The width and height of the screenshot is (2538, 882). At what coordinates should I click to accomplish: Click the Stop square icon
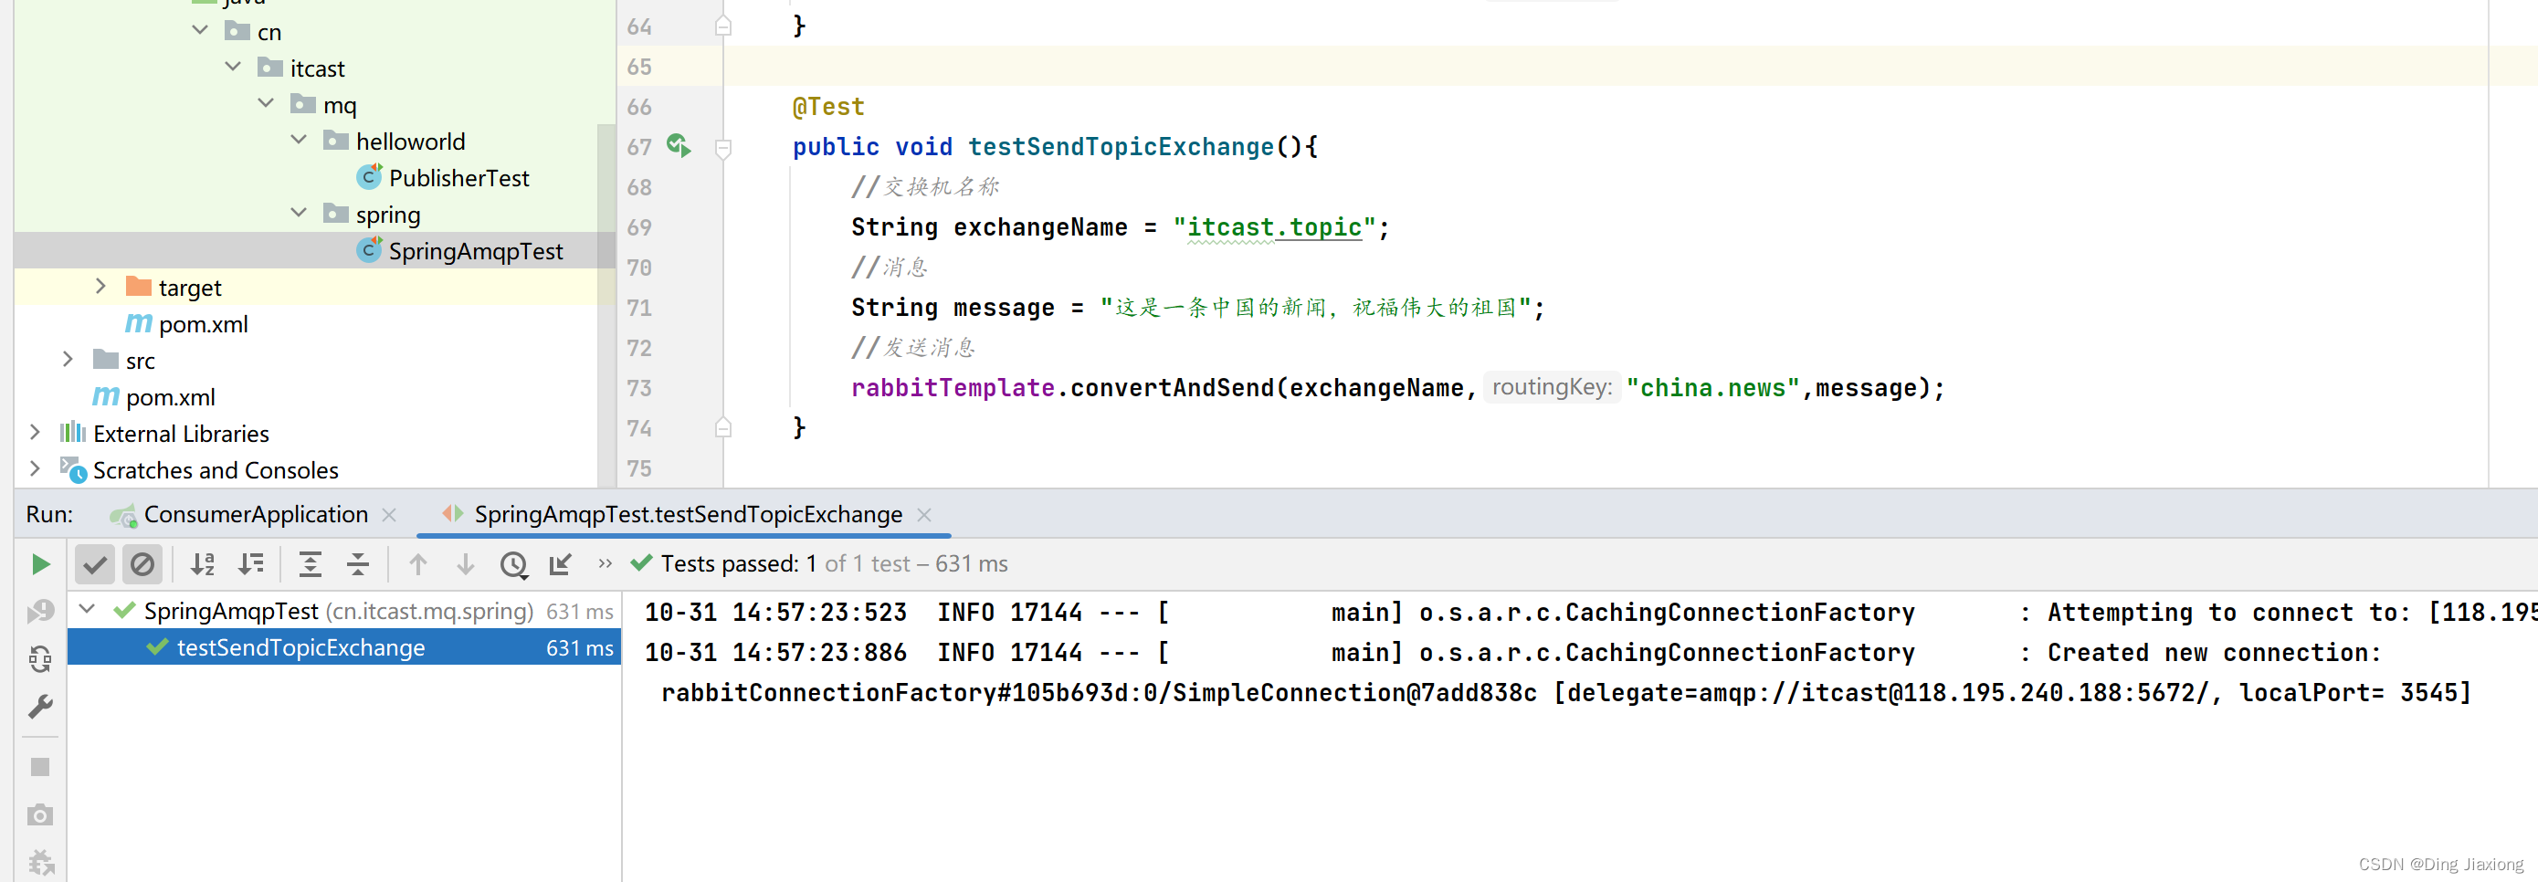point(40,767)
